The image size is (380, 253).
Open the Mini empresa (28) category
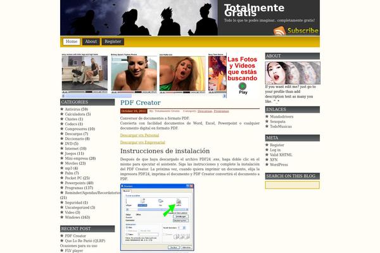(80, 158)
